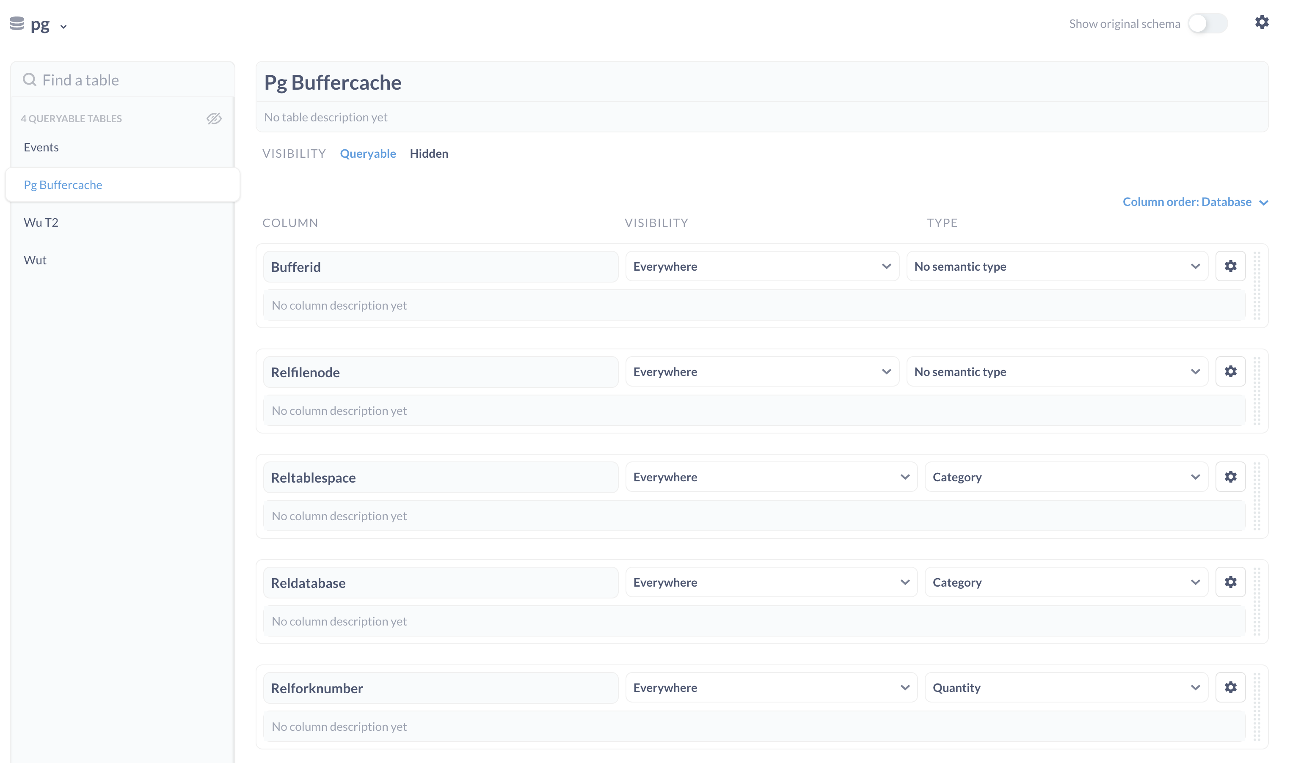The image size is (1290, 763).
Task: Switch visibility to Hidden
Action: click(429, 153)
